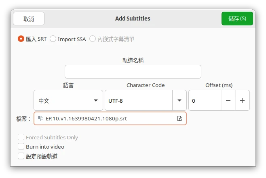This screenshot has width=266, height=178.
Task: Expand the Character Code dropdown arrow
Action: pyautogui.click(x=179, y=101)
